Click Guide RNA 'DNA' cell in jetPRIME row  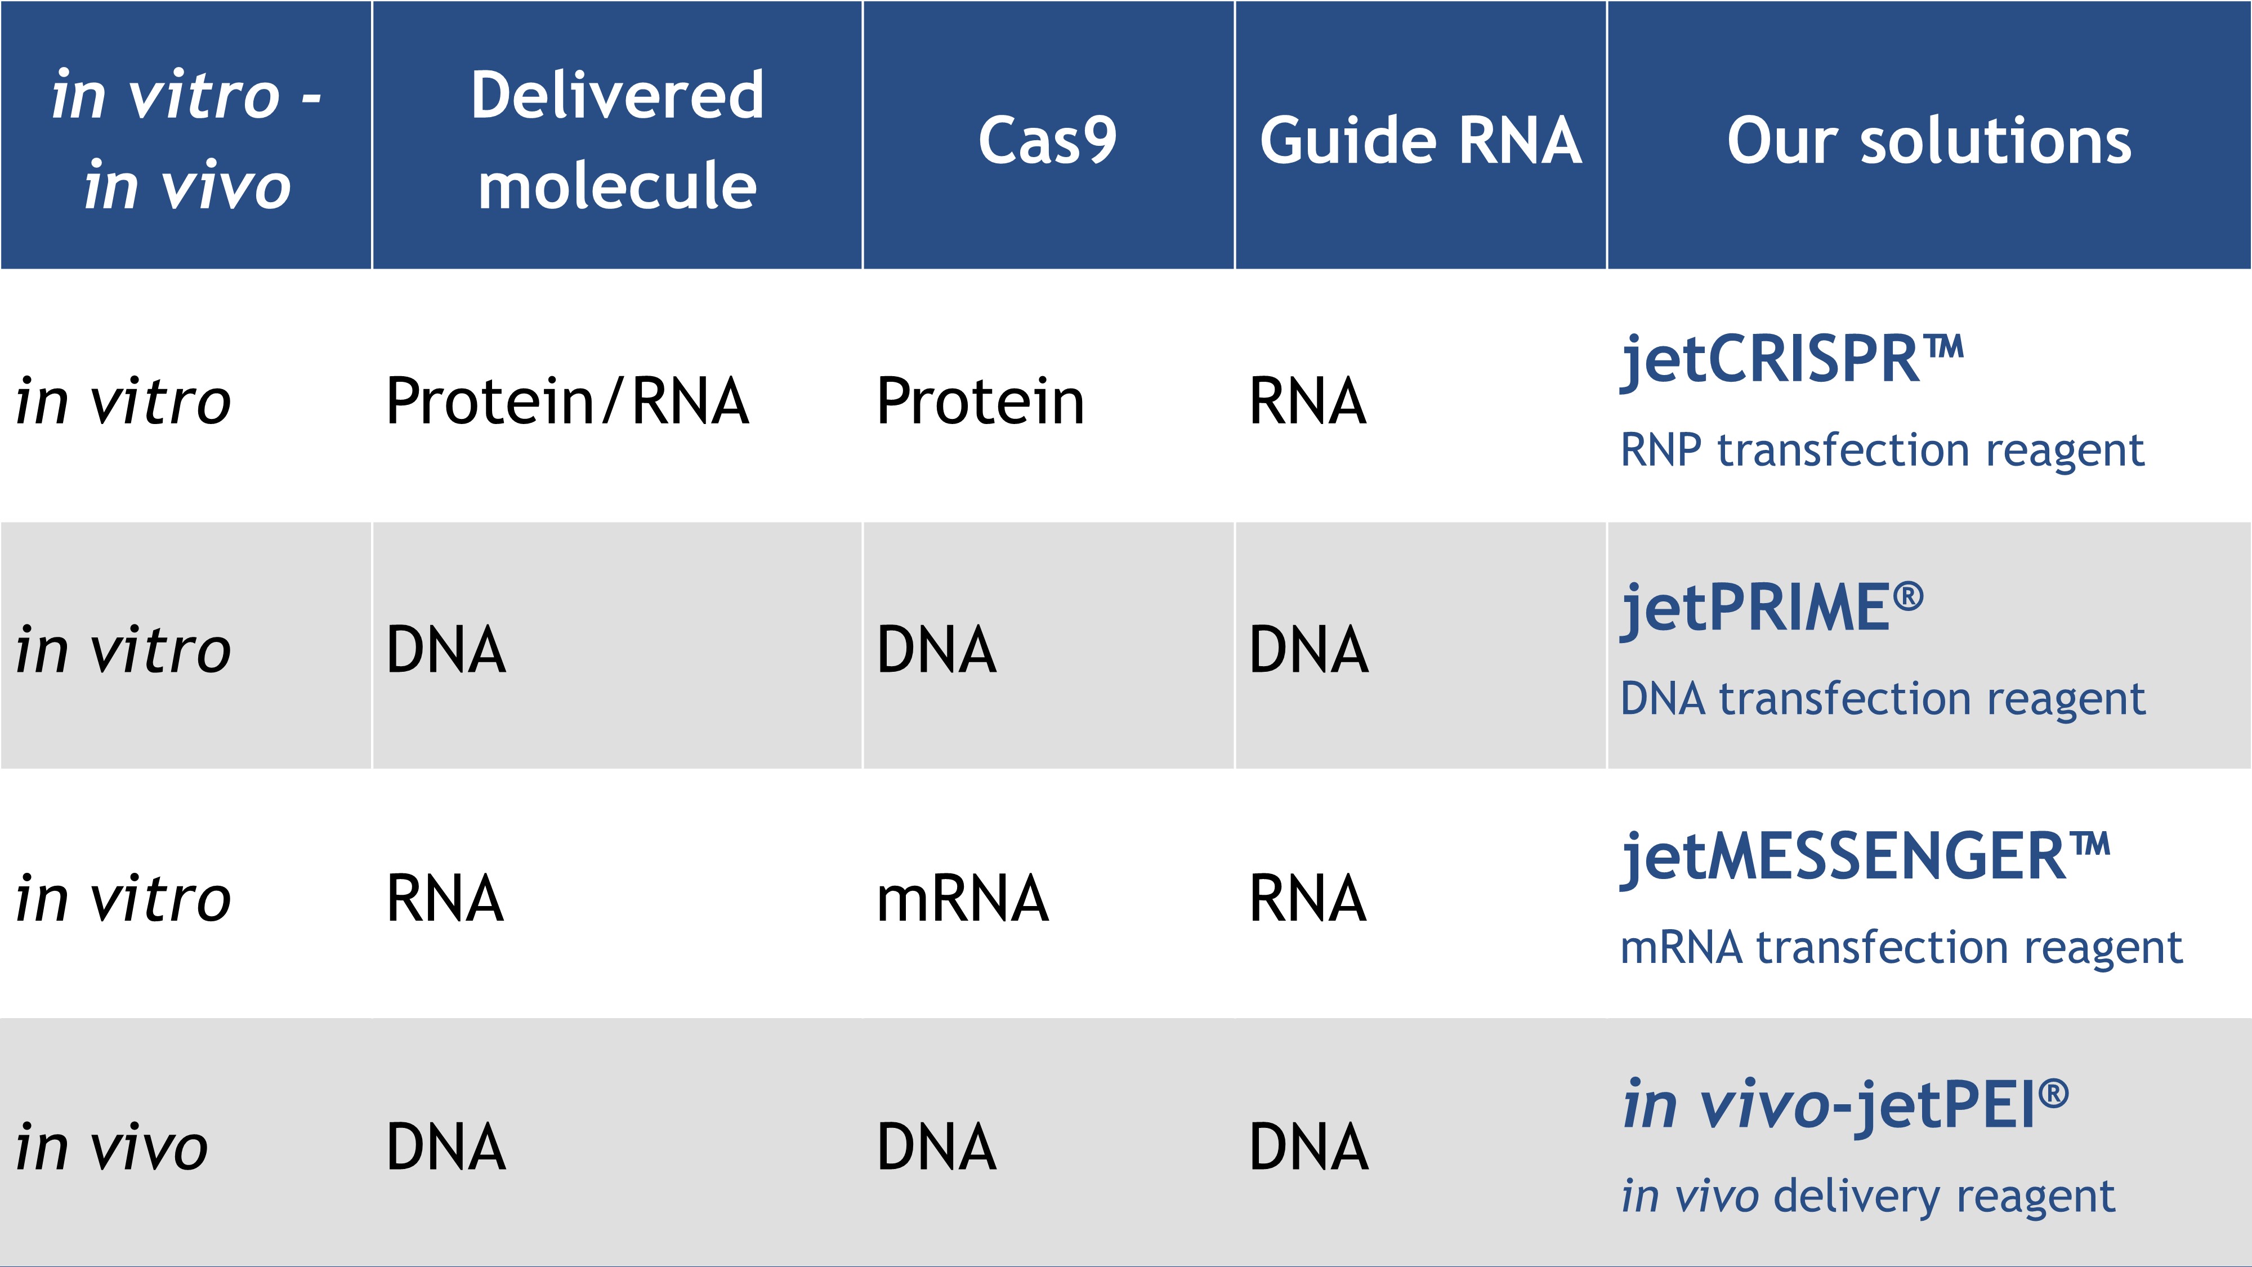click(1309, 650)
